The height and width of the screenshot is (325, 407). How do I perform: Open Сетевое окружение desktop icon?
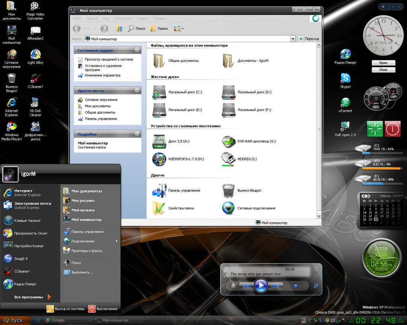click(x=12, y=59)
